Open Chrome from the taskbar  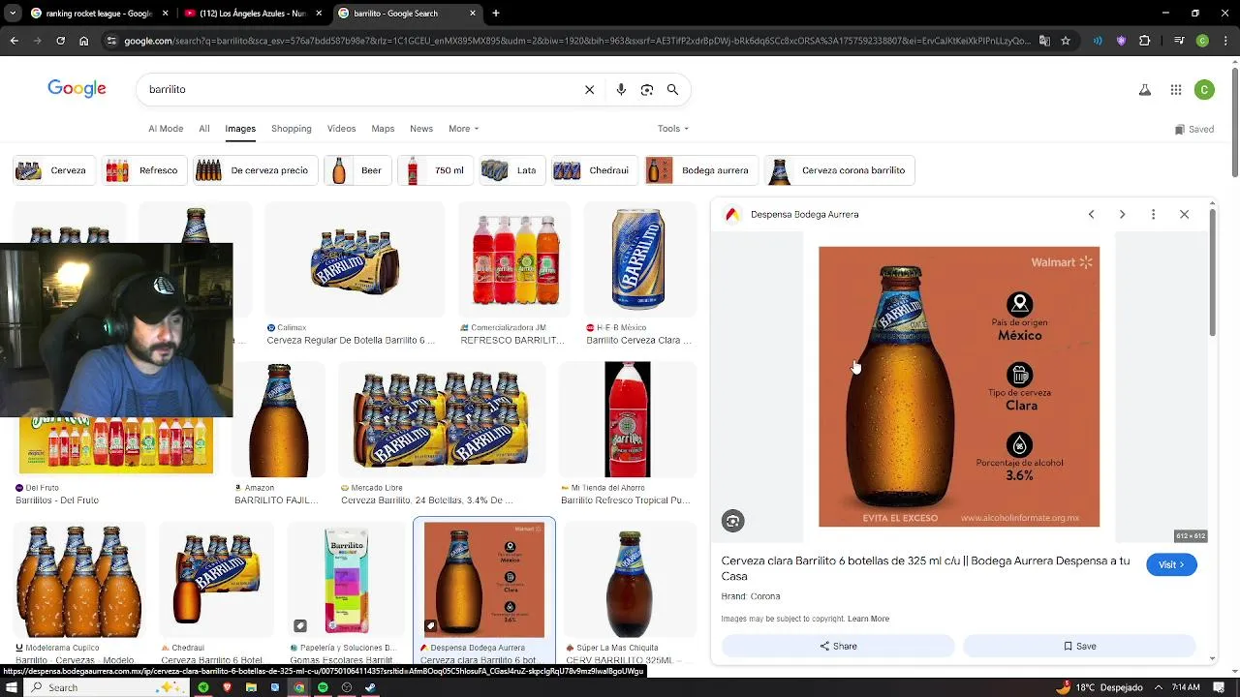[298, 687]
